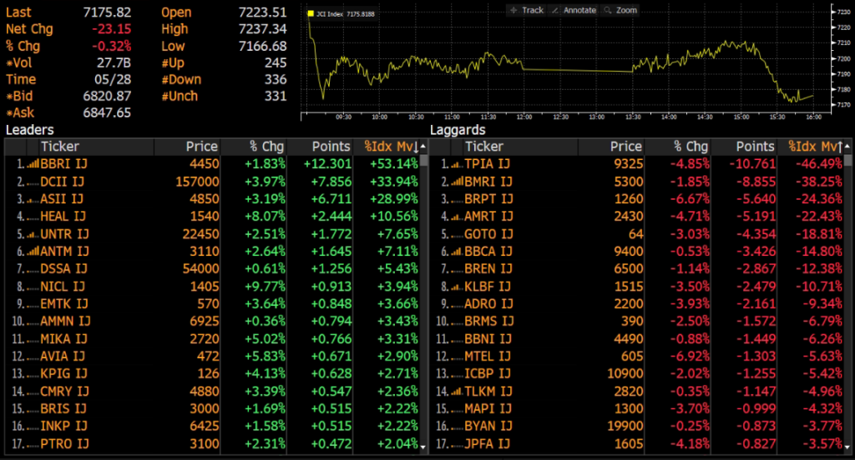Click volume bars icon beside UNTR IJ
This screenshot has height=460, width=855.
coord(33,234)
